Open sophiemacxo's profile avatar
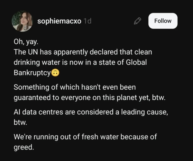The height and width of the screenshot is (161, 193). pos(22,21)
